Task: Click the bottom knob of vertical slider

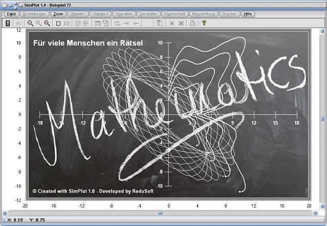Action: pos(322,207)
